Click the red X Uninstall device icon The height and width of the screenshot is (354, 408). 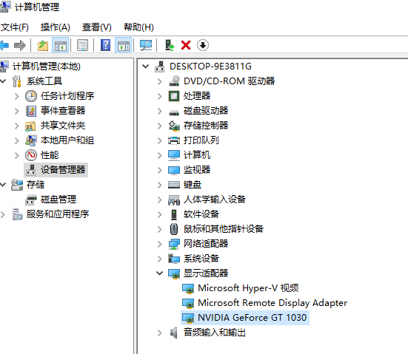click(x=186, y=45)
